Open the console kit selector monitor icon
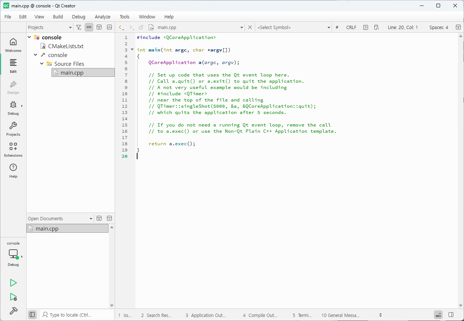The image size is (464, 321). (13, 254)
